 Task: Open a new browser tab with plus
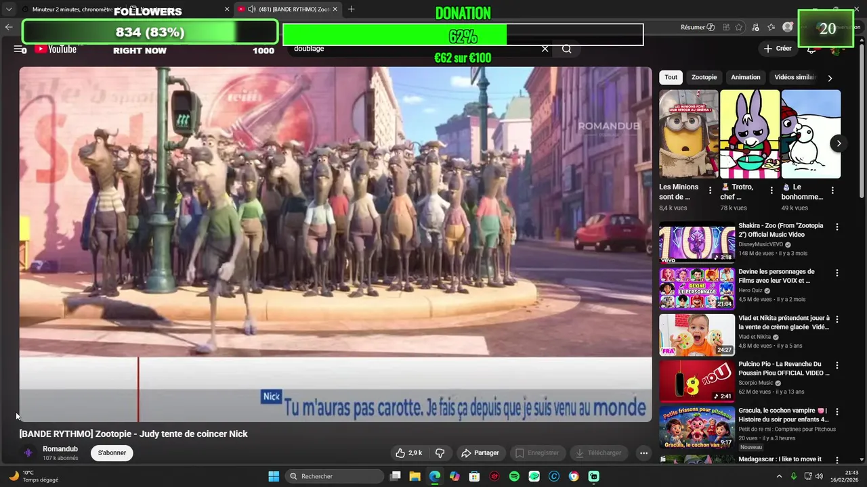351,9
